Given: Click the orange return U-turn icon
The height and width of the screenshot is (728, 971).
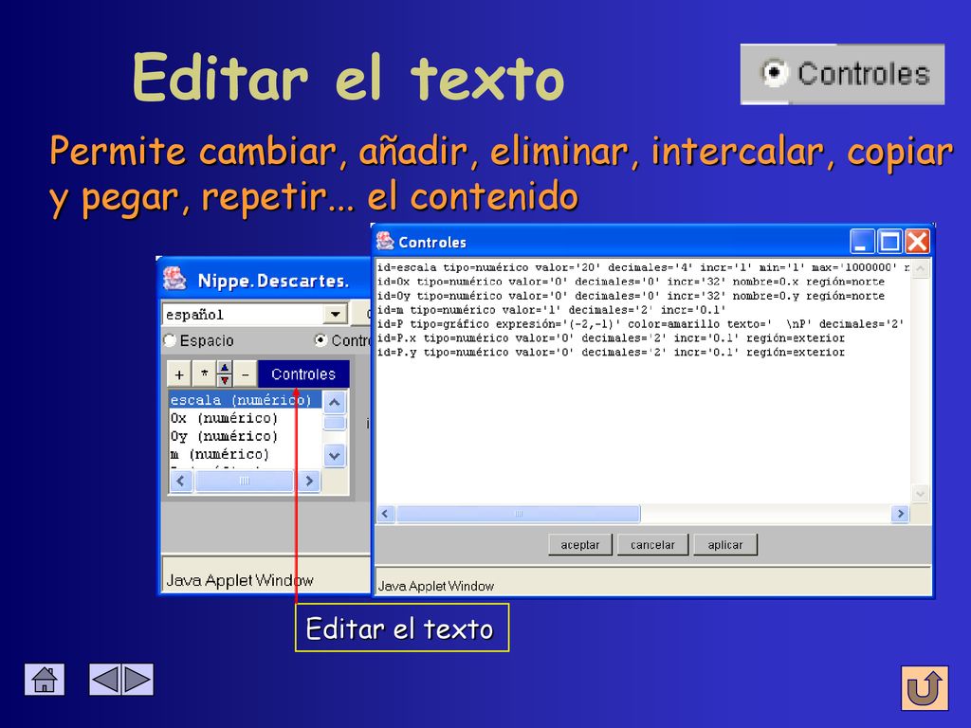Looking at the screenshot, I should point(925,688).
